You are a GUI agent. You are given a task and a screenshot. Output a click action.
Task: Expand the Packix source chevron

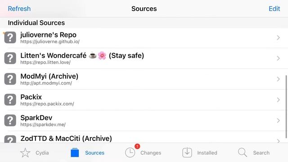click(278, 100)
